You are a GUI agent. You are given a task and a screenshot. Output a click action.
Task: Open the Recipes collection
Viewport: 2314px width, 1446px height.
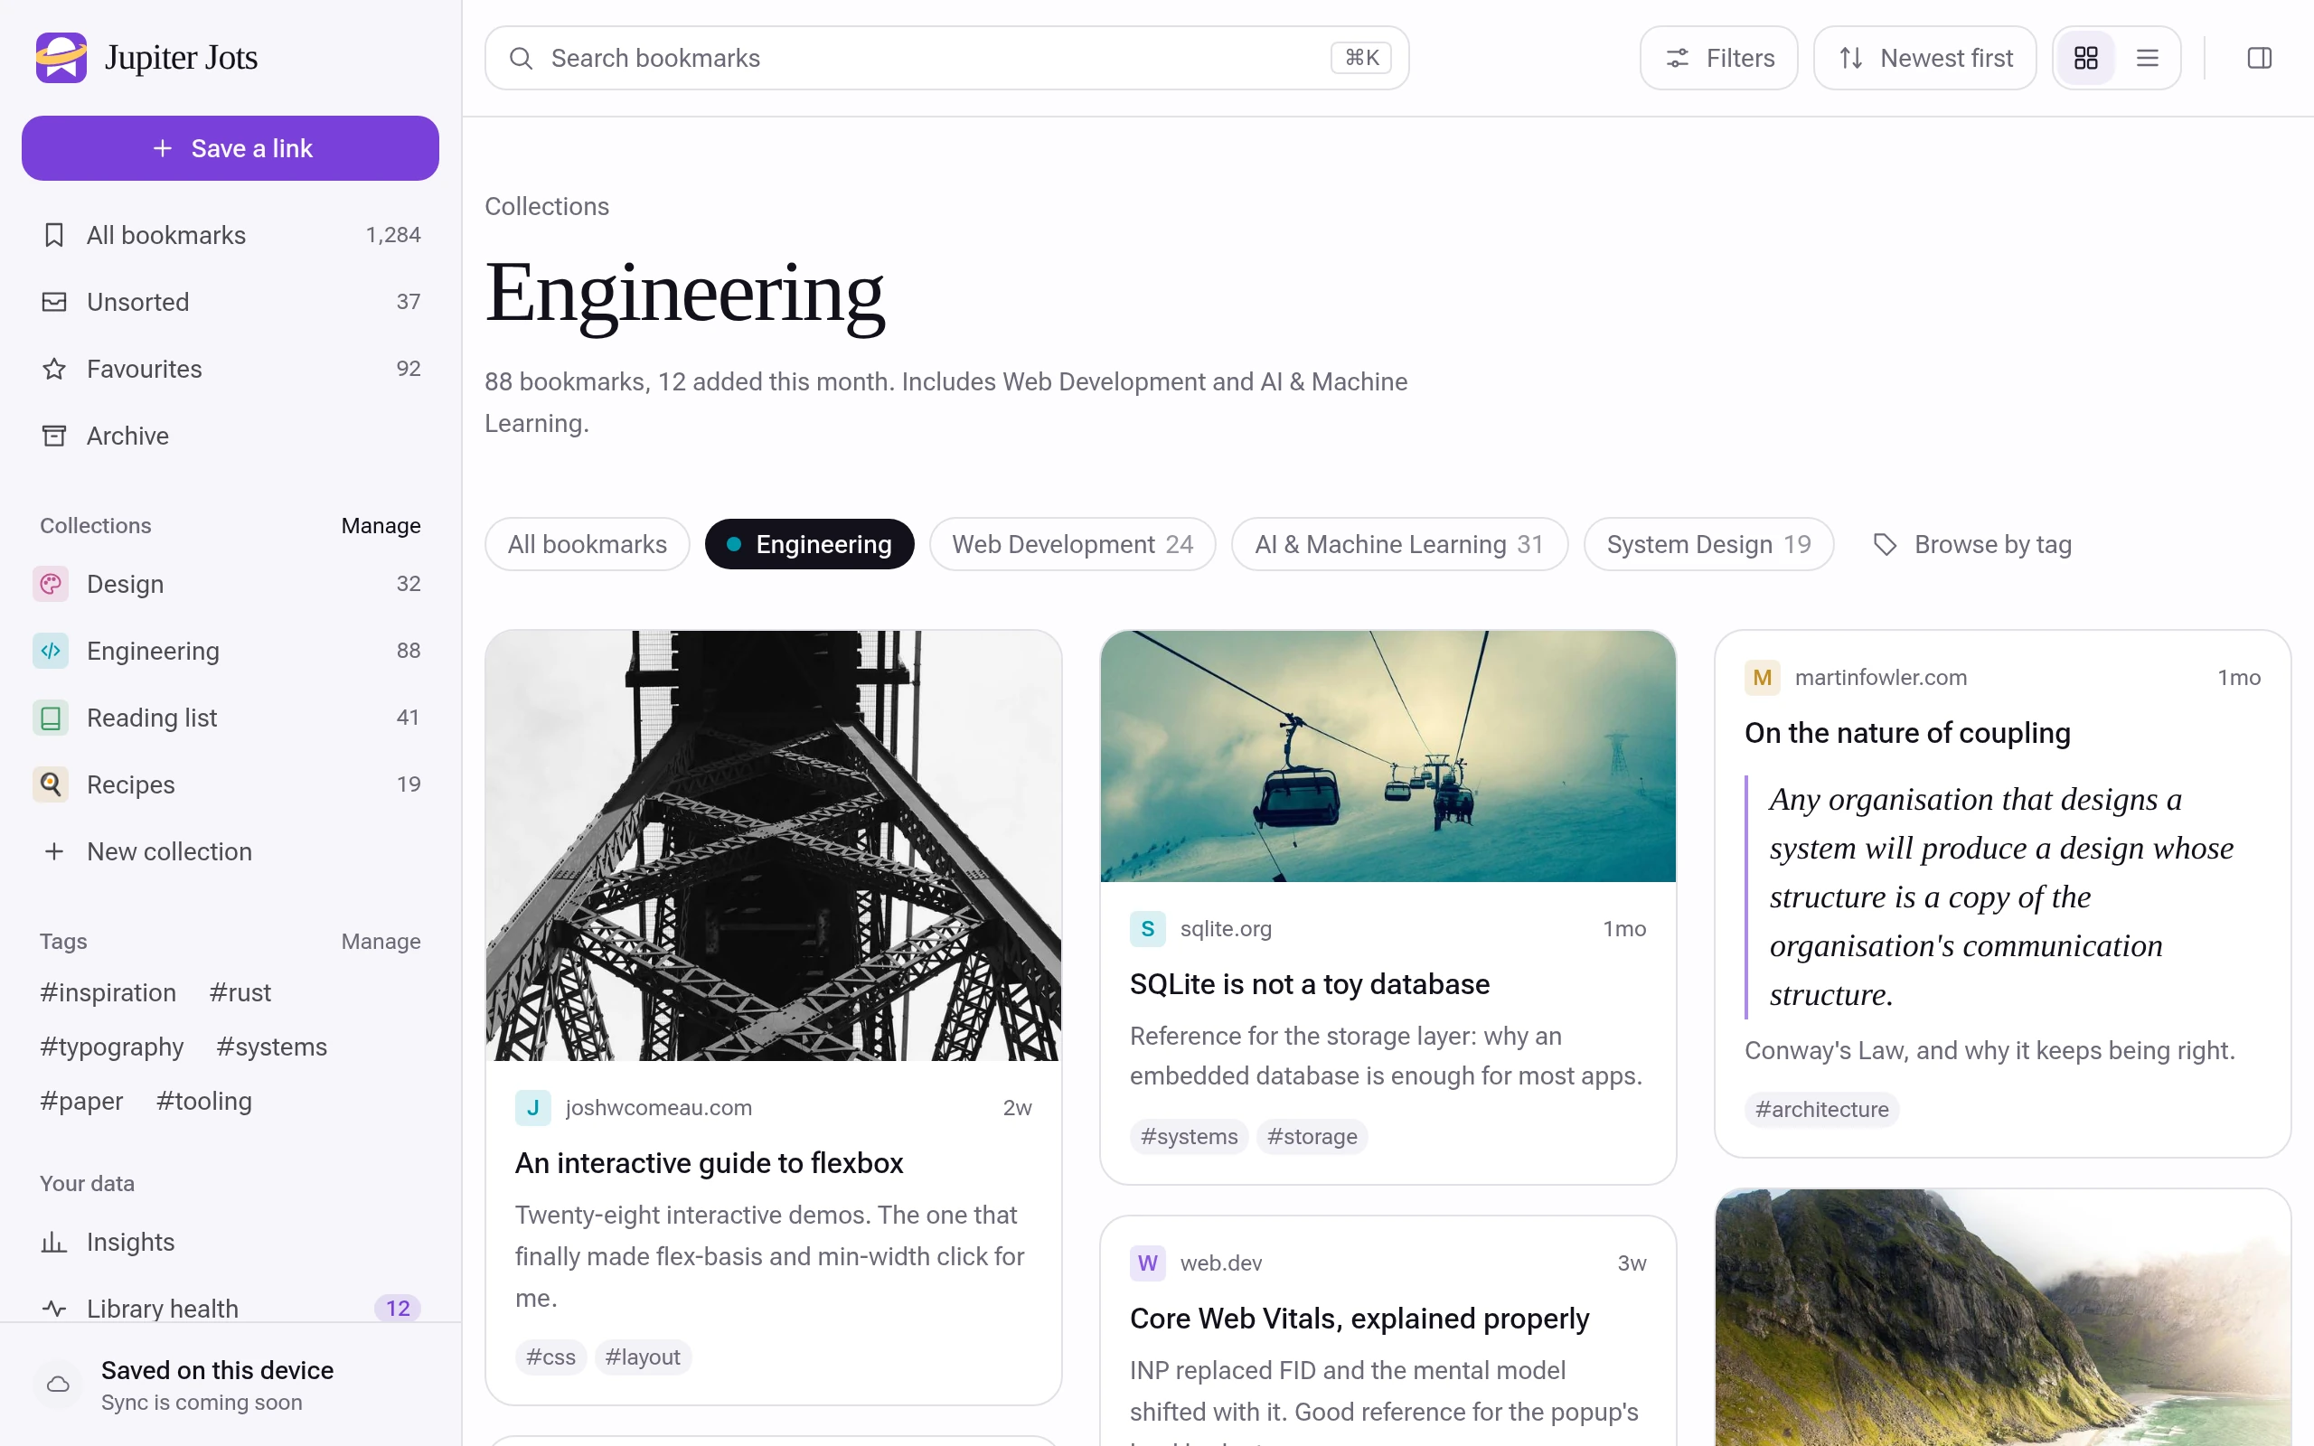pyautogui.click(x=230, y=784)
